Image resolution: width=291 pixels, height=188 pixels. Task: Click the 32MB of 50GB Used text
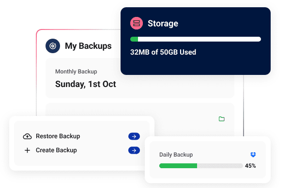(163, 52)
